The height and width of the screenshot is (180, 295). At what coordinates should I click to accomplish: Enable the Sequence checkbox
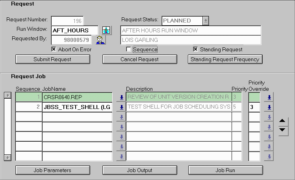point(128,49)
